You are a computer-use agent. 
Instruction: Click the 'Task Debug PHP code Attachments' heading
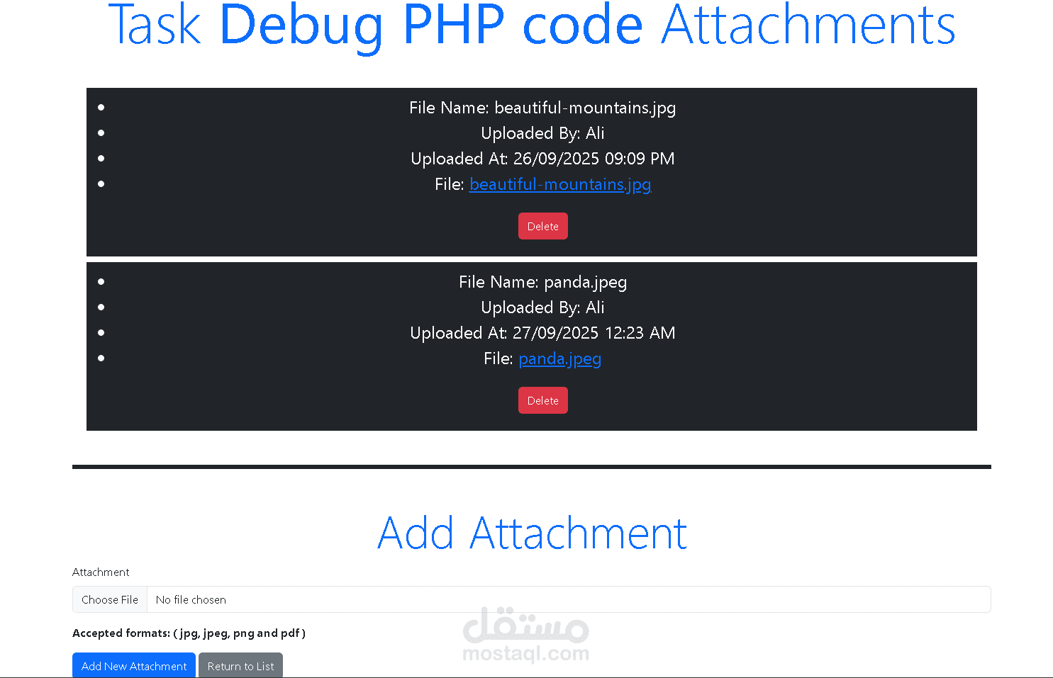[532, 24]
